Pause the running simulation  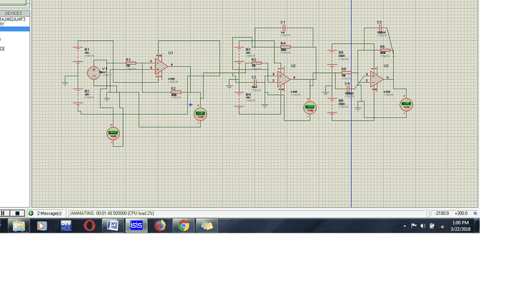3,213
